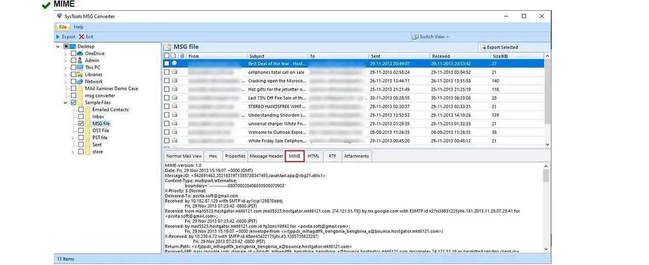The width and height of the screenshot is (649, 265).
Task: Click the Libraries folder icon
Action: (x=80, y=75)
